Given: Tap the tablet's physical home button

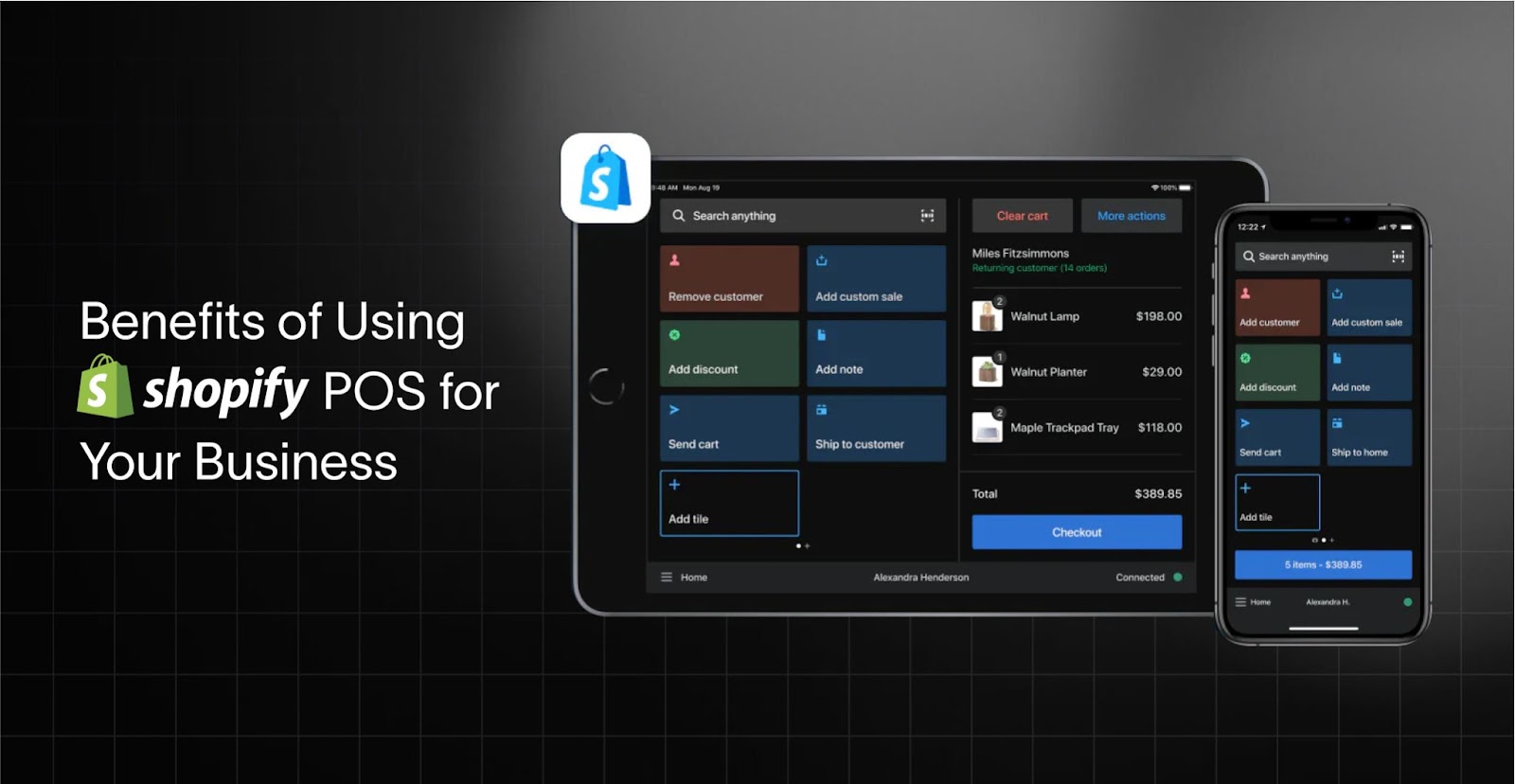Looking at the screenshot, I should coord(606,386).
